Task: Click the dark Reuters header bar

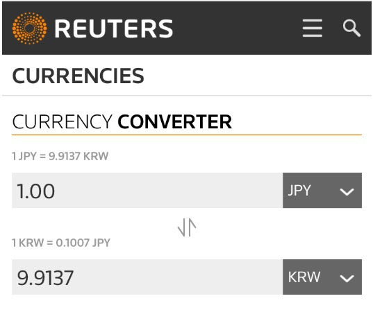Action: tap(187, 28)
